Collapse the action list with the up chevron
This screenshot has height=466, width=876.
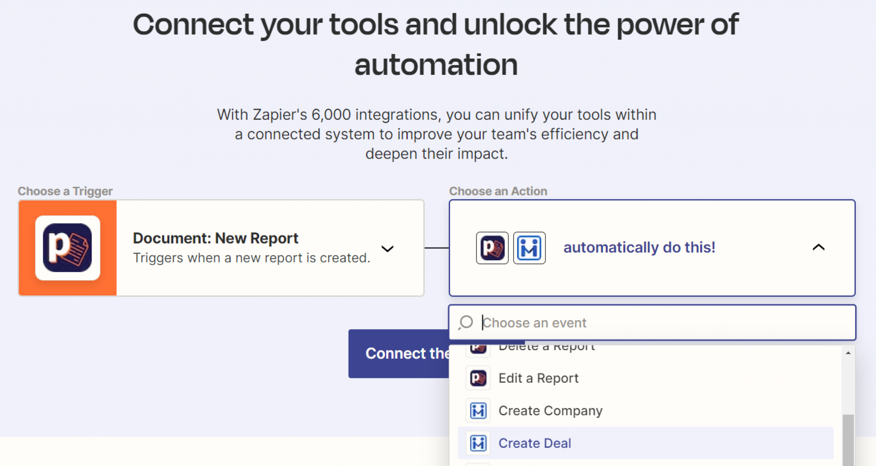tap(818, 248)
